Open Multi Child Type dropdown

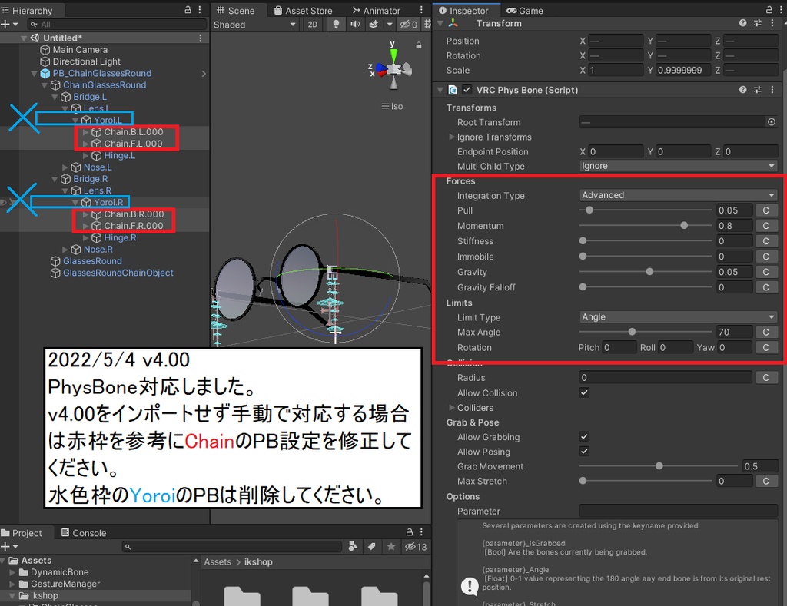678,166
